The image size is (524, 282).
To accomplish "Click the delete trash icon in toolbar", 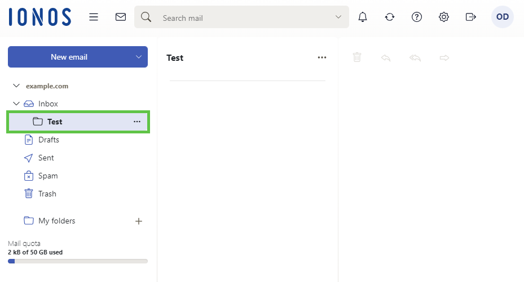I will point(356,57).
